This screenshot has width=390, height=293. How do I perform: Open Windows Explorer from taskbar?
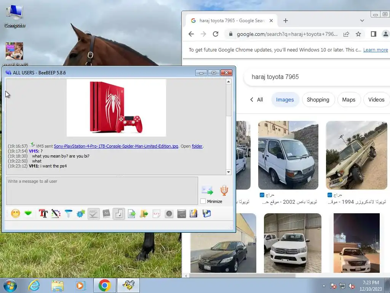58,285
